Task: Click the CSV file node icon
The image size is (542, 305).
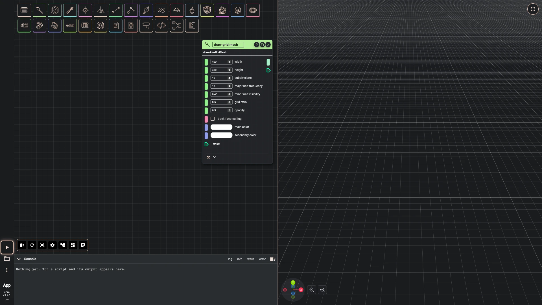Action: [x=116, y=26]
